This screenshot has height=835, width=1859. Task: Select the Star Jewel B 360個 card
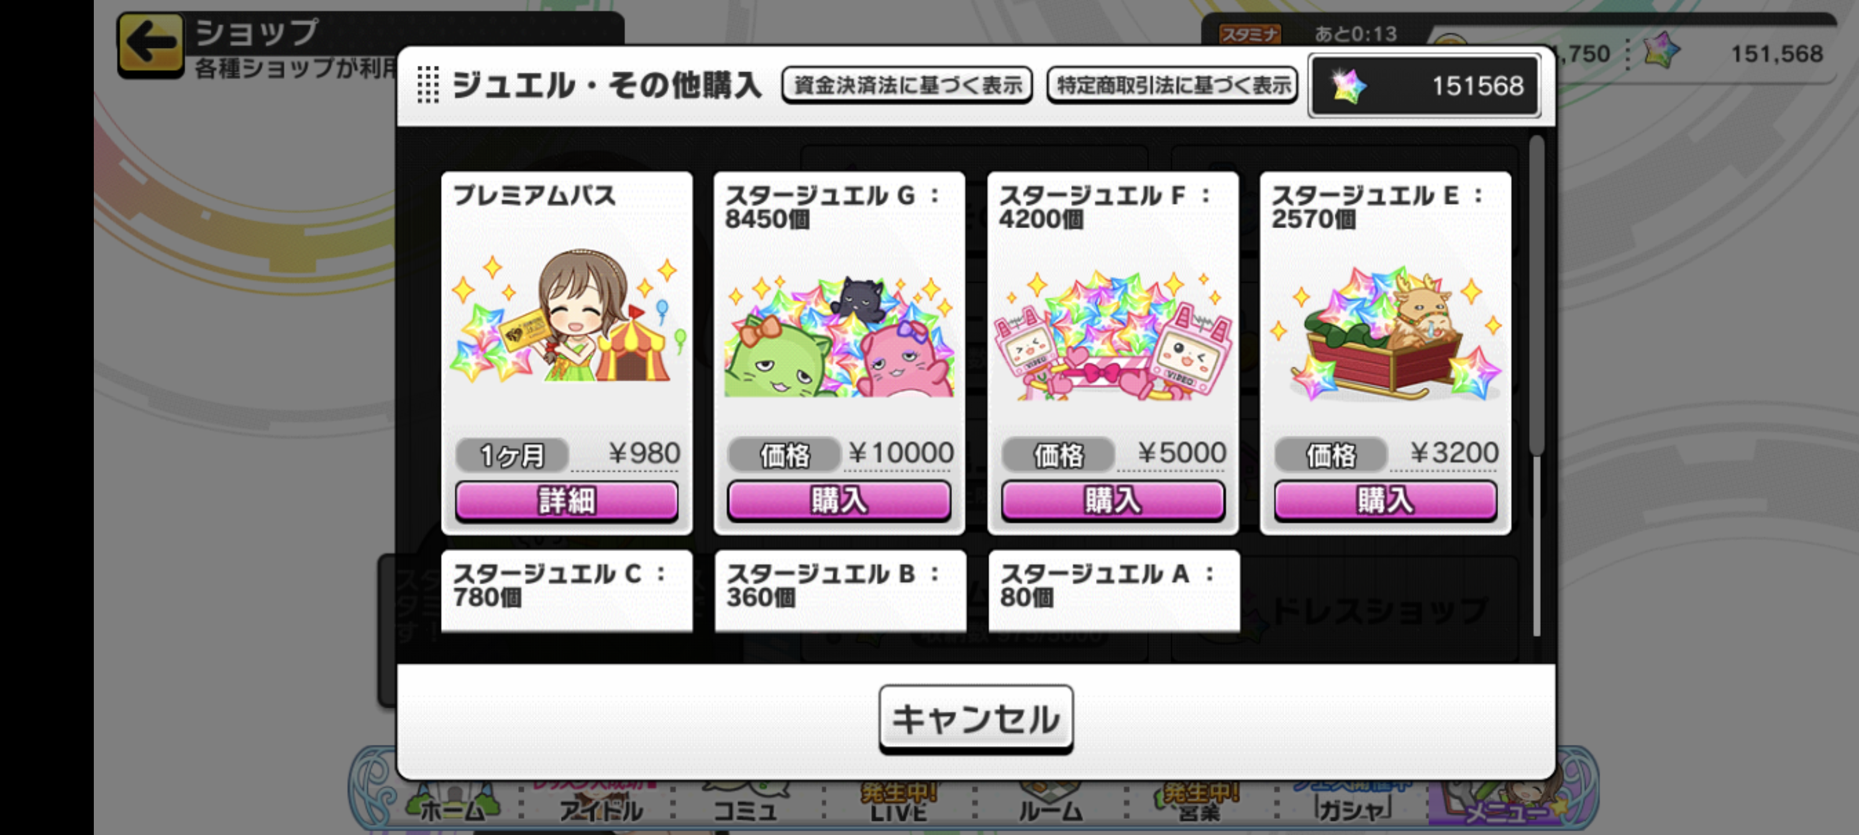coord(840,591)
